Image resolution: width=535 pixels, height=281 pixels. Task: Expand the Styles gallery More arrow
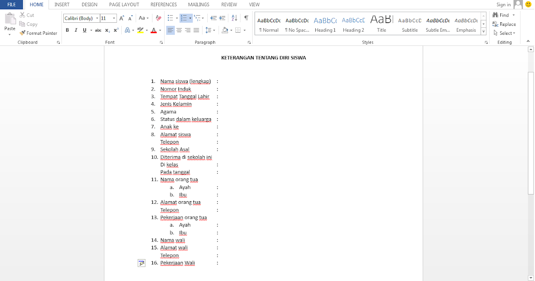tap(484, 31)
